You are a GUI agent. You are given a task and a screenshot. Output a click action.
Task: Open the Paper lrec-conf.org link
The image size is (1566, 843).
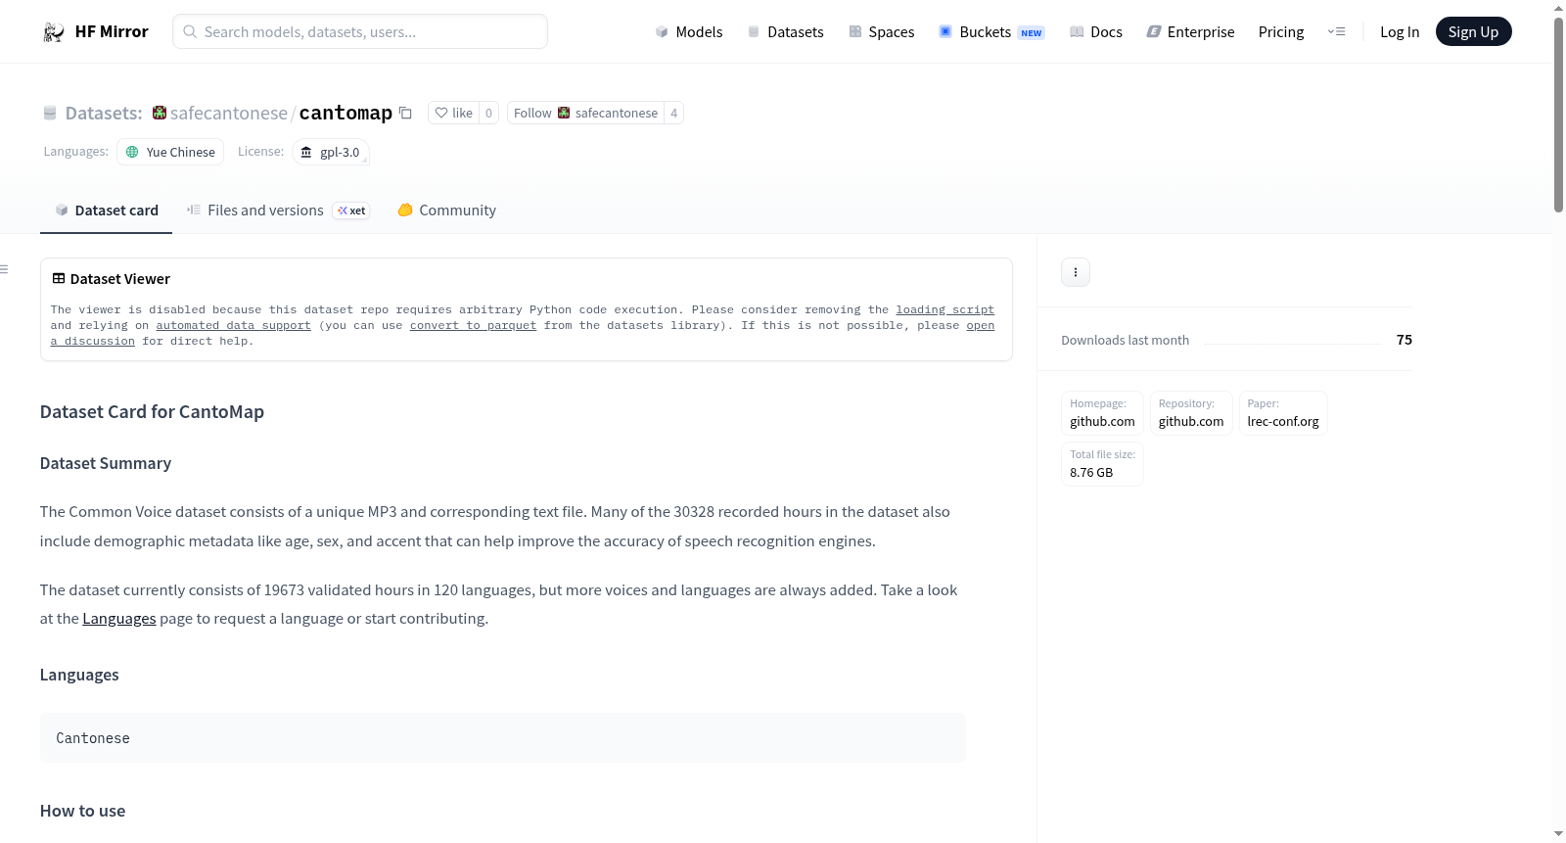[1283, 413]
